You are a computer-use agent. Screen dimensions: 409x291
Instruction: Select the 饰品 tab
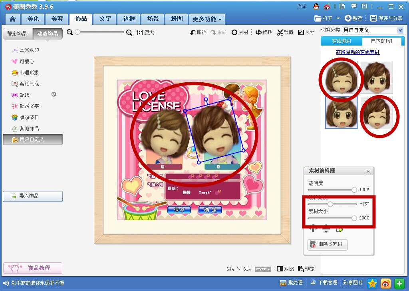pos(81,19)
